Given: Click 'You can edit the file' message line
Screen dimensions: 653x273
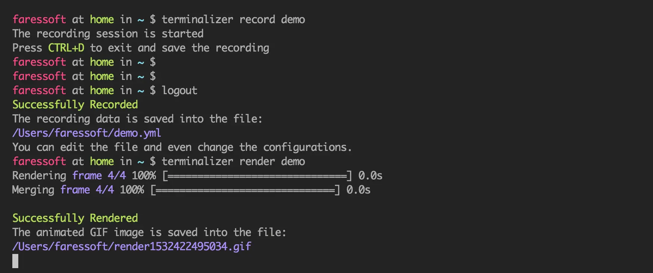Looking at the screenshot, I should [x=182, y=147].
